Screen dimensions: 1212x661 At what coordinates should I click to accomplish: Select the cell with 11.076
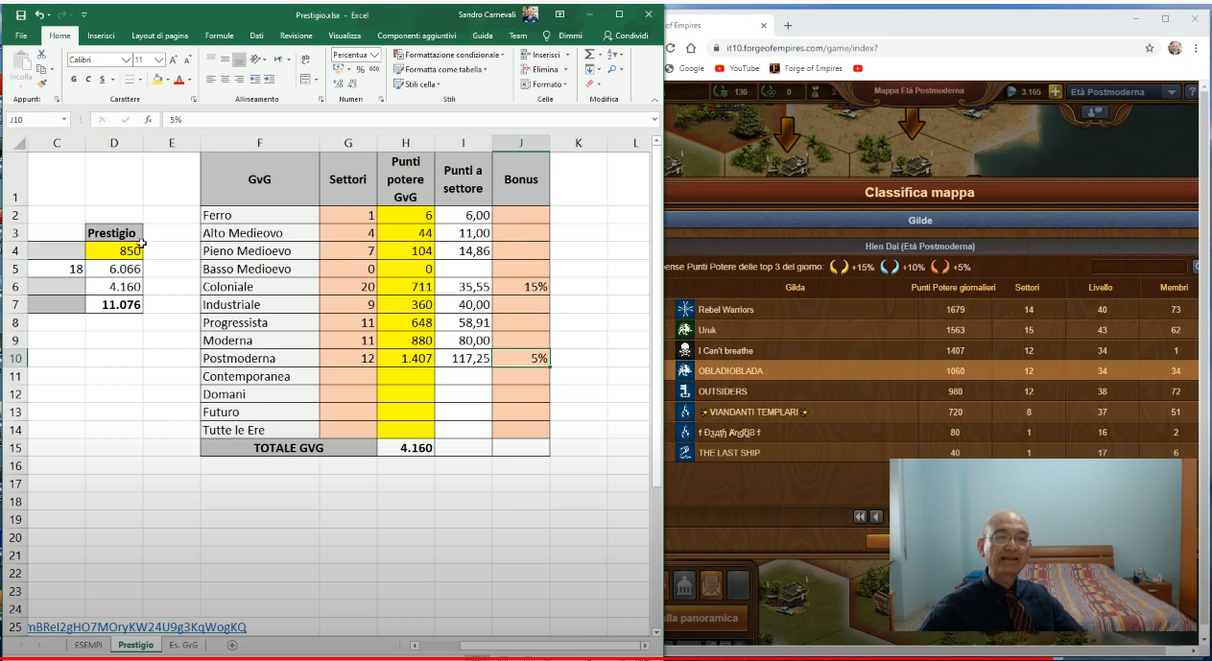[x=114, y=305]
